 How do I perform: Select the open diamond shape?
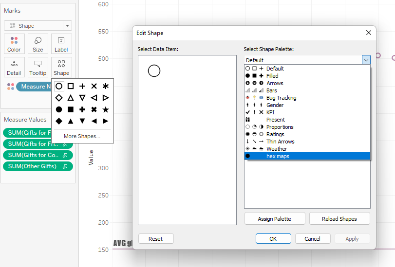pyautogui.click(x=59, y=98)
